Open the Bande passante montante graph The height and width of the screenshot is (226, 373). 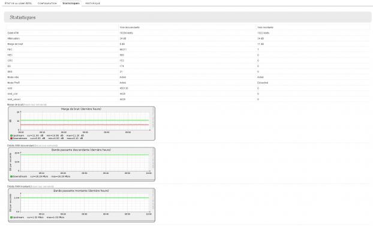click(x=82, y=205)
